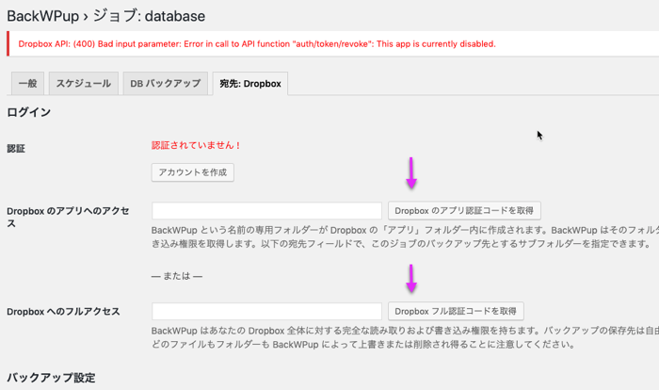Image resolution: width=659 pixels, height=390 pixels.
Task: Open the スケジュール tab
Action: [84, 83]
